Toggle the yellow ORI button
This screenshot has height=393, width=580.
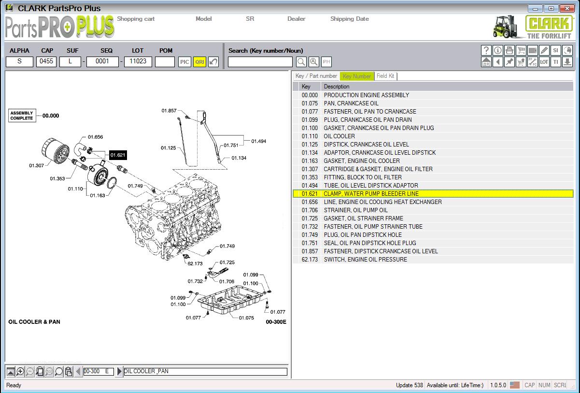(x=199, y=62)
